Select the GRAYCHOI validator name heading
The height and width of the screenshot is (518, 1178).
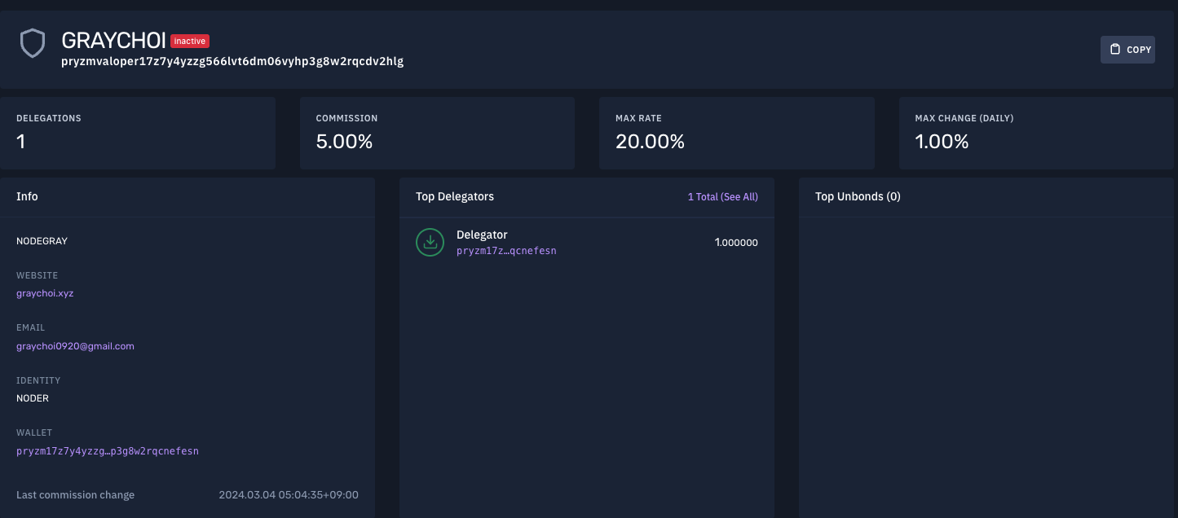pyautogui.click(x=113, y=40)
